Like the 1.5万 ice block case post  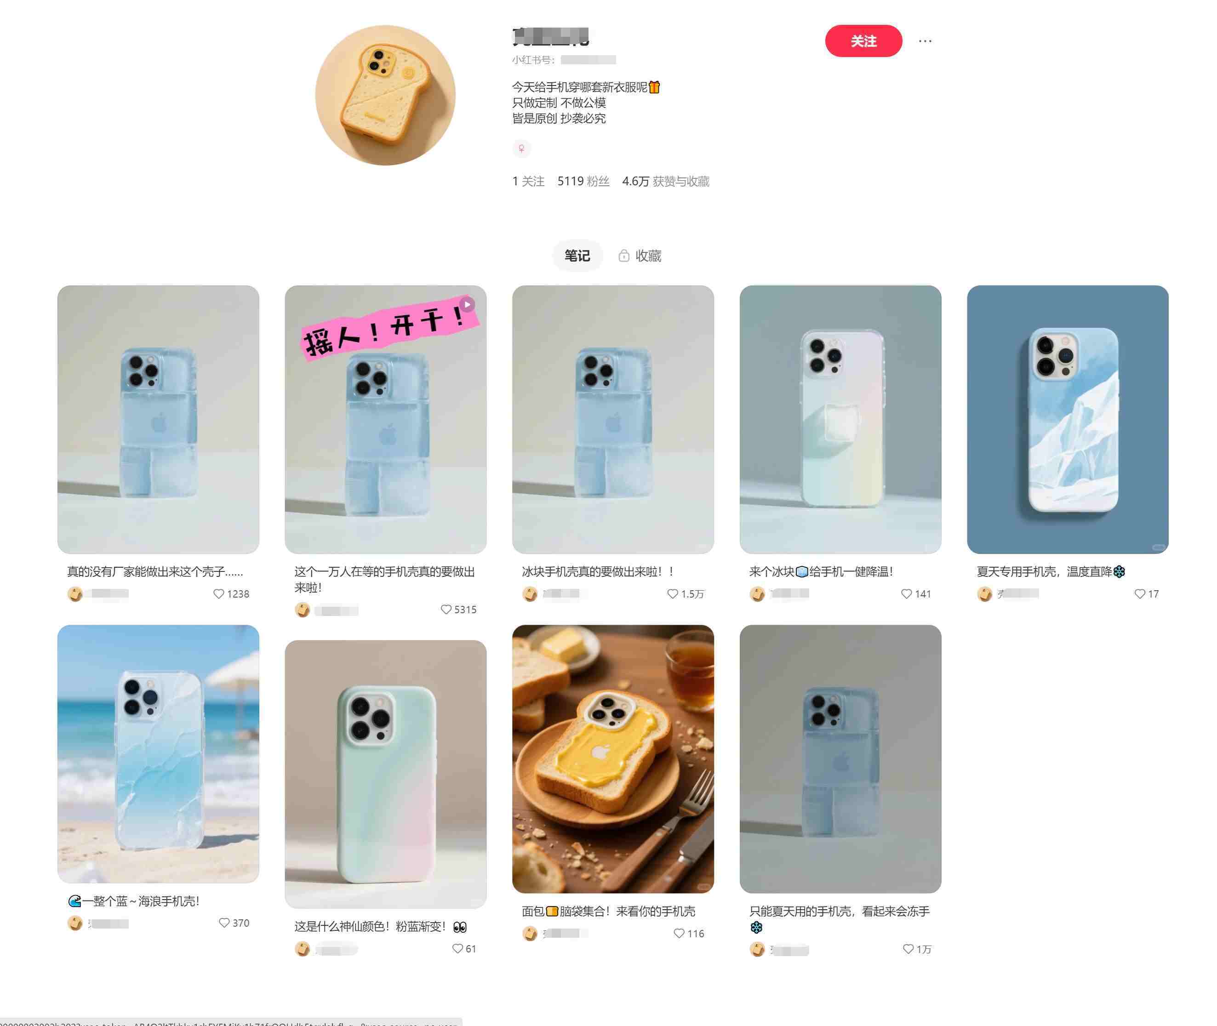point(673,594)
